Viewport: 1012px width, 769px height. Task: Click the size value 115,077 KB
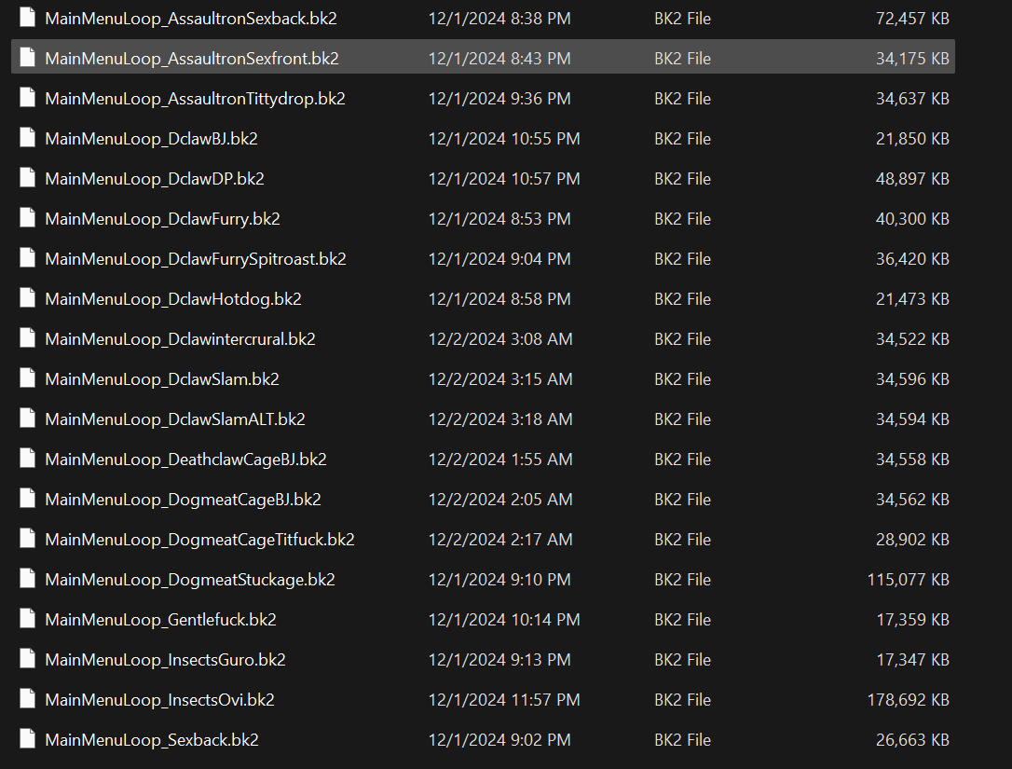click(x=908, y=580)
